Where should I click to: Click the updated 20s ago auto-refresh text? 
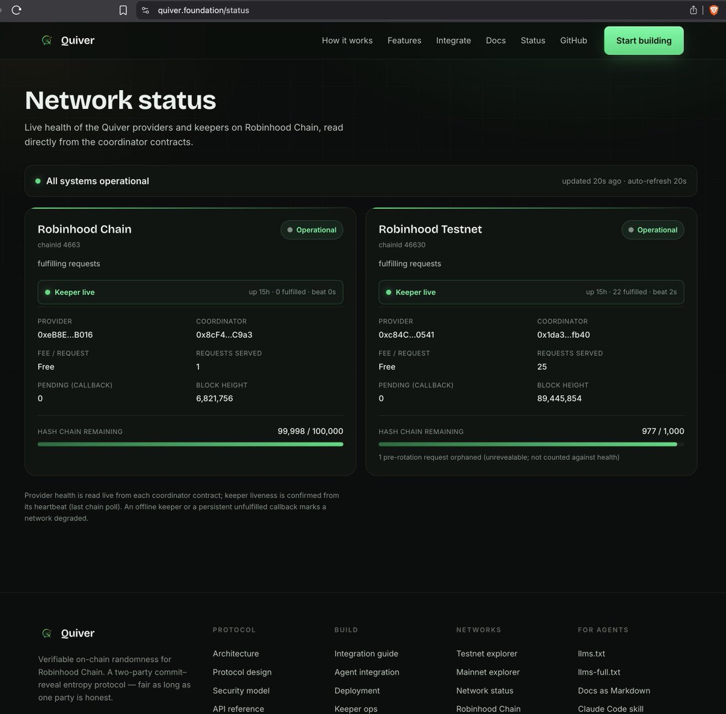(x=624, y=181)
